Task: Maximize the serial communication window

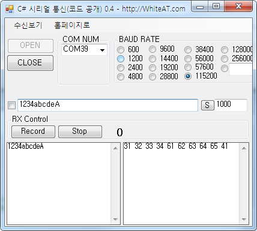Action: (x=216, y=7)
